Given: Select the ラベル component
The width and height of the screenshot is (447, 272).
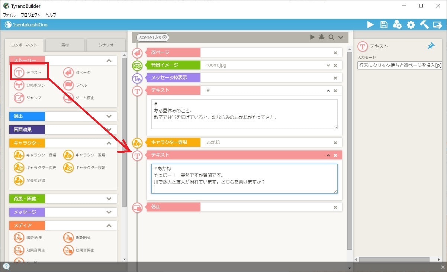Looking at the screenshot, I should click(x=75, y=85).
